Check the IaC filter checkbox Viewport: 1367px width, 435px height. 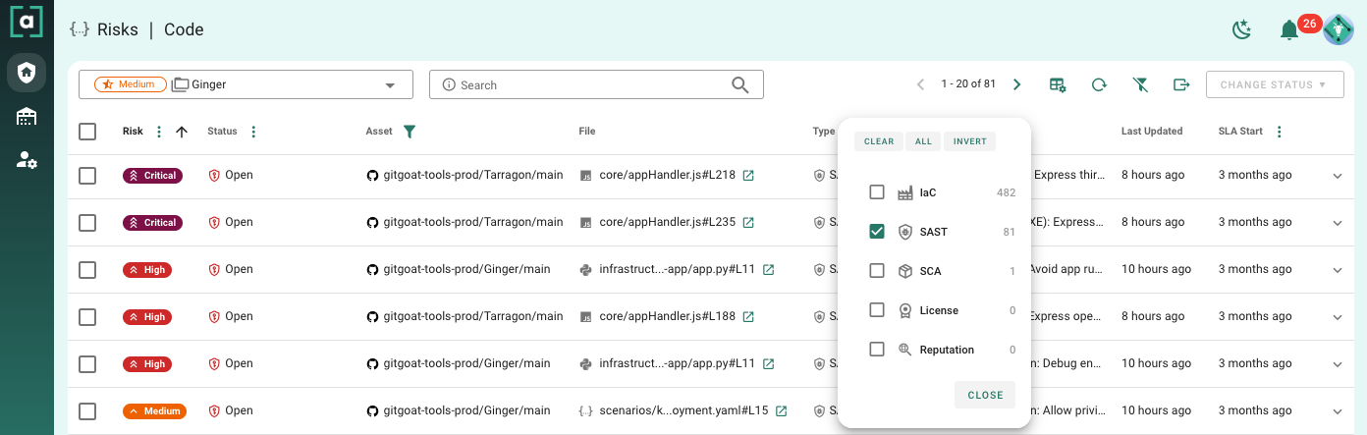click(877, 192)
